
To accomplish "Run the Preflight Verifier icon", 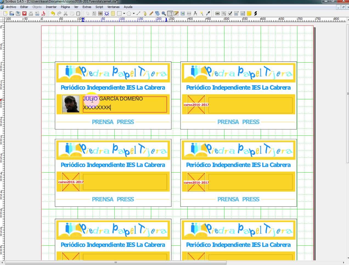I will (37, 13).
